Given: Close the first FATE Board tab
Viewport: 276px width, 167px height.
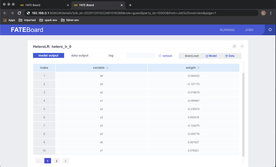Looking at the screenshot, I should 68,5.
